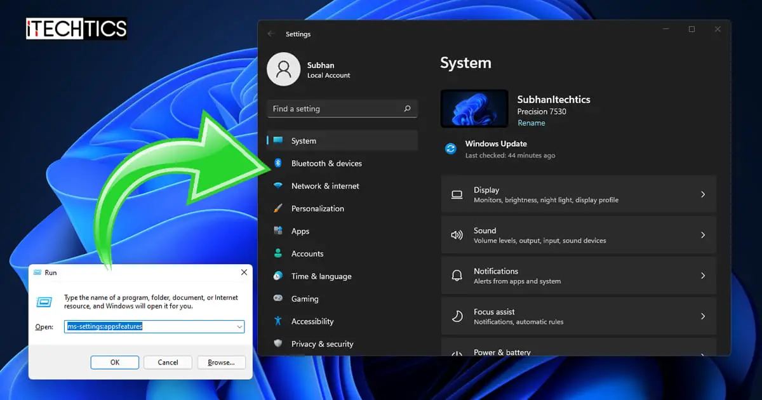Click the Display row title
762x400 pixels.
486,190
